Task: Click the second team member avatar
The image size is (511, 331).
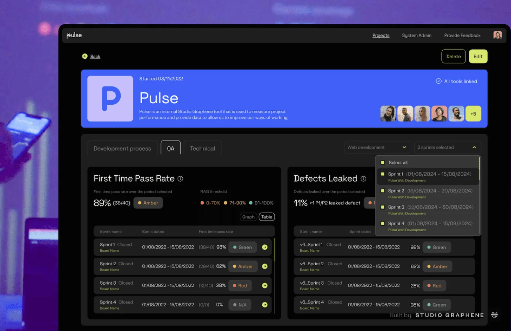Action: pyautogui.click(x=405, y=114)
